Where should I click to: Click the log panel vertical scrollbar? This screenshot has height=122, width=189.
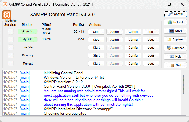(184, 85)
